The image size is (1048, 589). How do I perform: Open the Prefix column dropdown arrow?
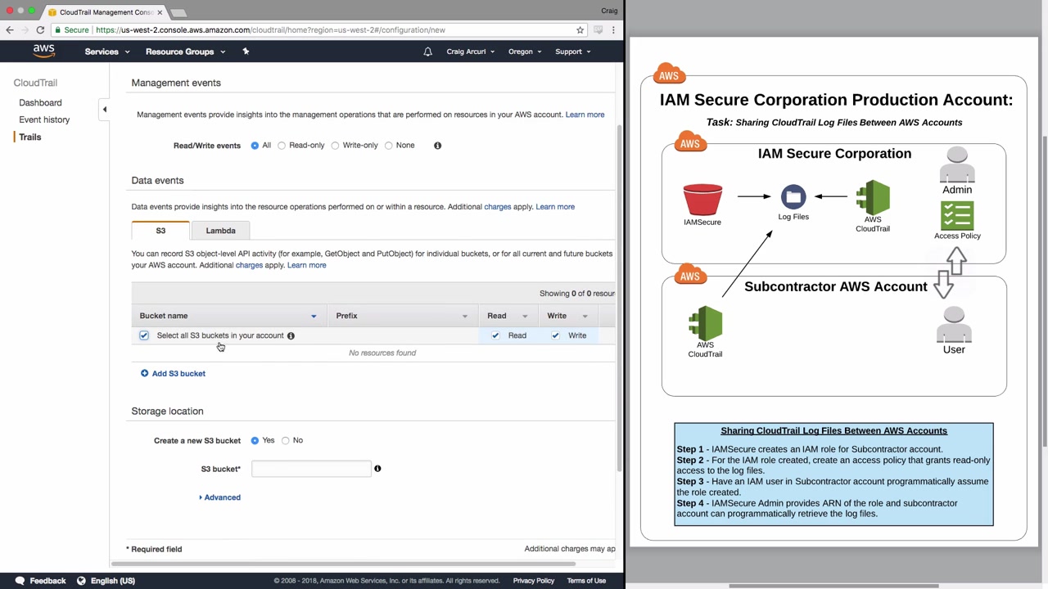point(464,317)
